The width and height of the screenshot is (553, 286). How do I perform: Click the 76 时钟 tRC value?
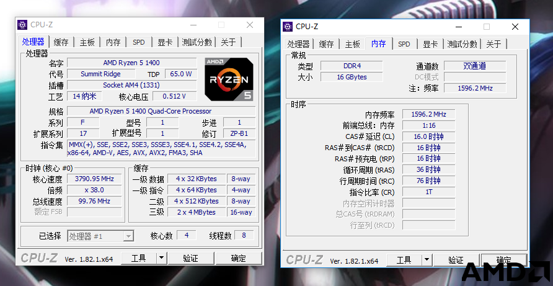click(x=429, y=181)
